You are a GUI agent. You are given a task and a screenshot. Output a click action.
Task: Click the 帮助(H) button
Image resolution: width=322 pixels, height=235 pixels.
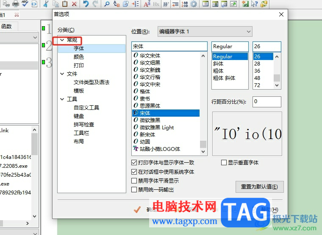[x=269, y=209]
